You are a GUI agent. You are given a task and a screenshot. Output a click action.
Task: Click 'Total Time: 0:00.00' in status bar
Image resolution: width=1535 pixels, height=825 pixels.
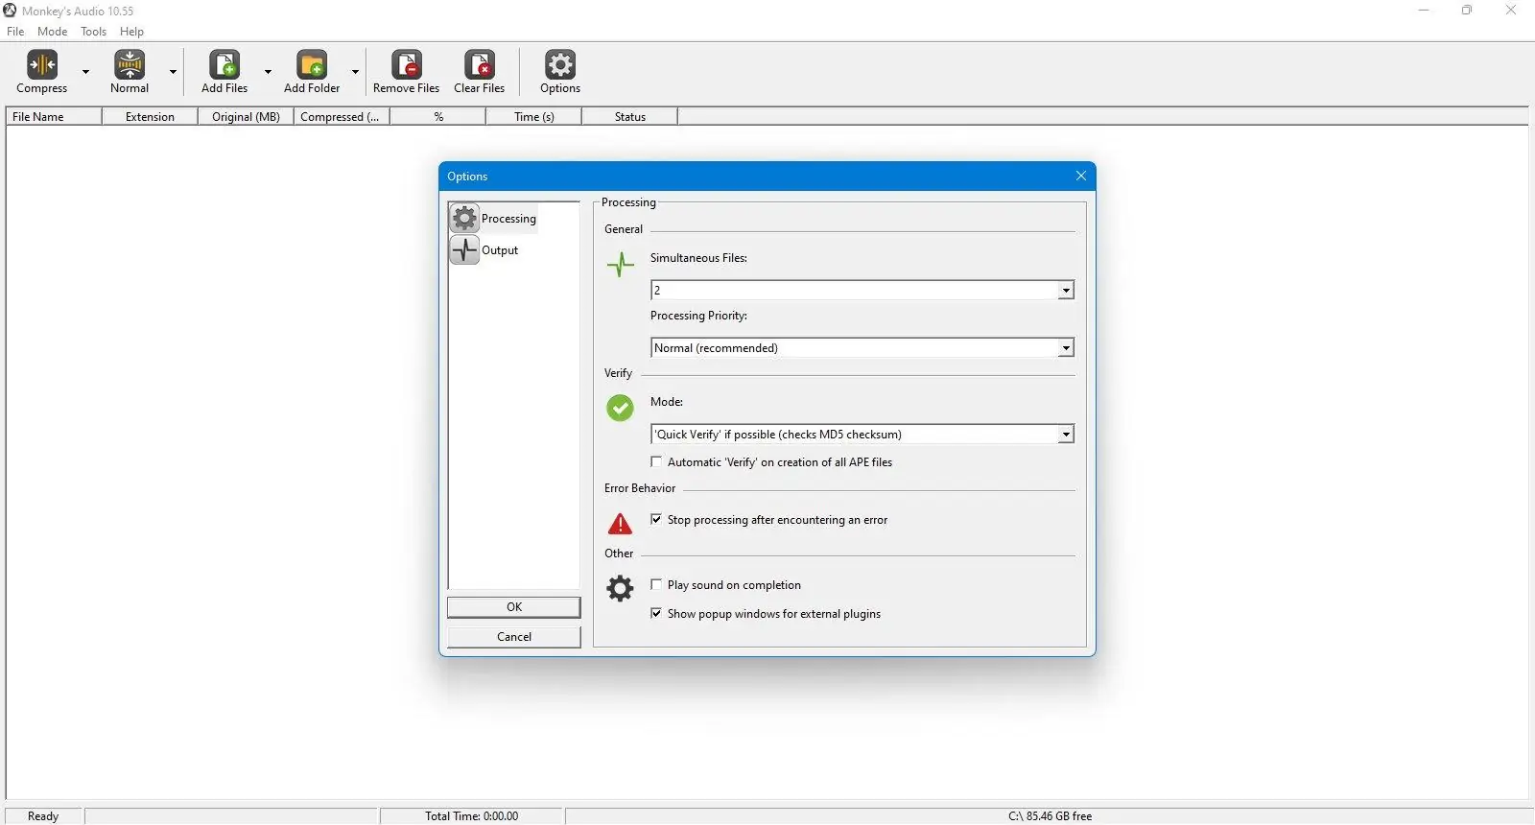(472, 816)
